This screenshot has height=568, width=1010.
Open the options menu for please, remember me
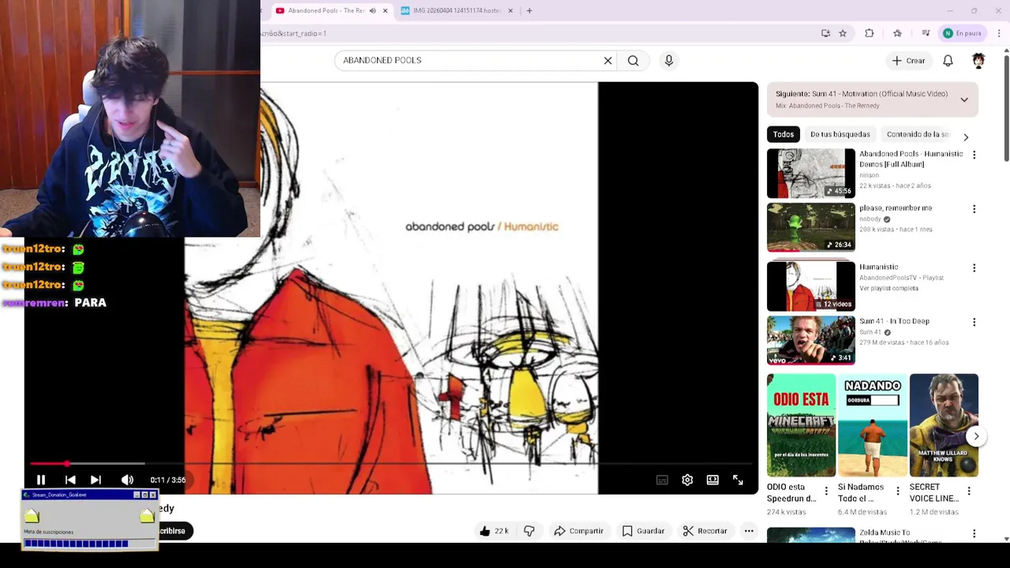point(974,209)
